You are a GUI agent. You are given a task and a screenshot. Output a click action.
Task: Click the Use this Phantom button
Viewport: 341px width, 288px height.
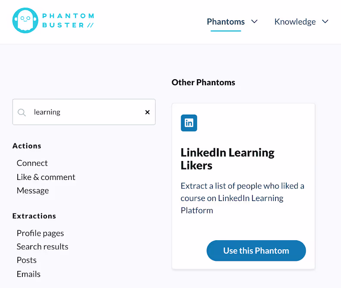click(x=256, y=251)
